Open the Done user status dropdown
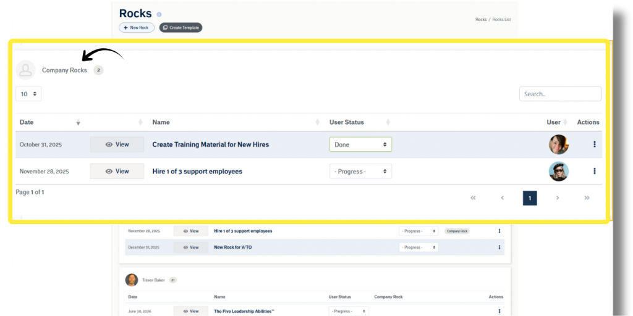Viewport: 633px width, 316px height. coord(360,144)
